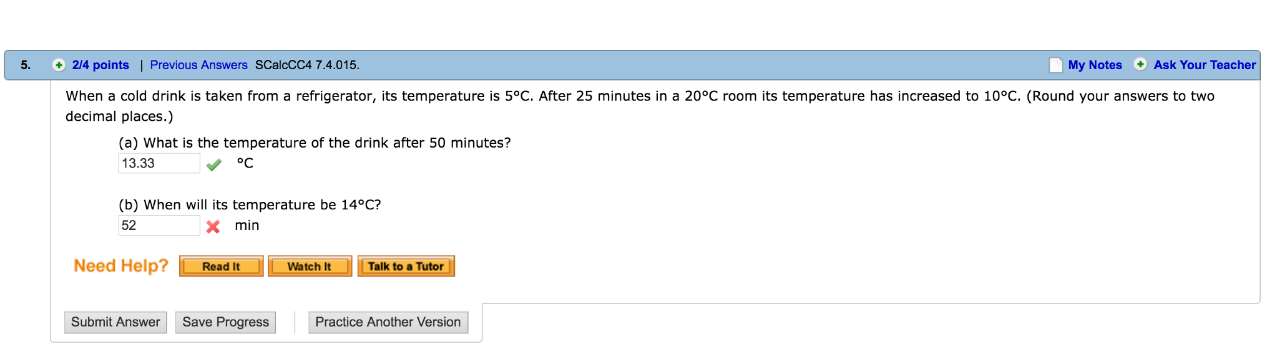
Task: Submit Answer for question 5
Action: pos(115,322)
